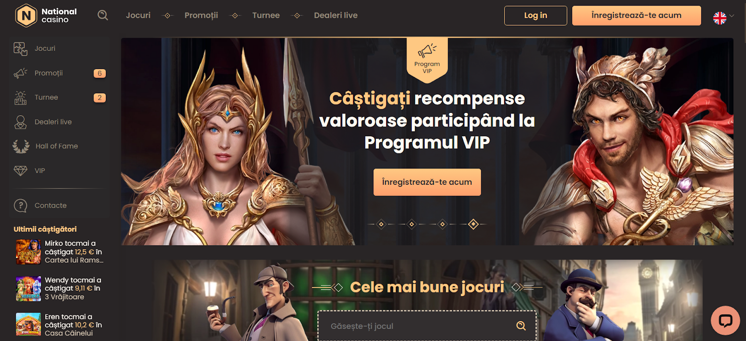Open the live chat bubble
The height and width of the screenshot is (341, 746).
[x=725, y=320]
